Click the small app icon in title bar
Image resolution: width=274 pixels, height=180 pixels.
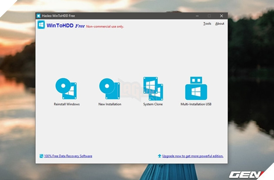(40, 16)
